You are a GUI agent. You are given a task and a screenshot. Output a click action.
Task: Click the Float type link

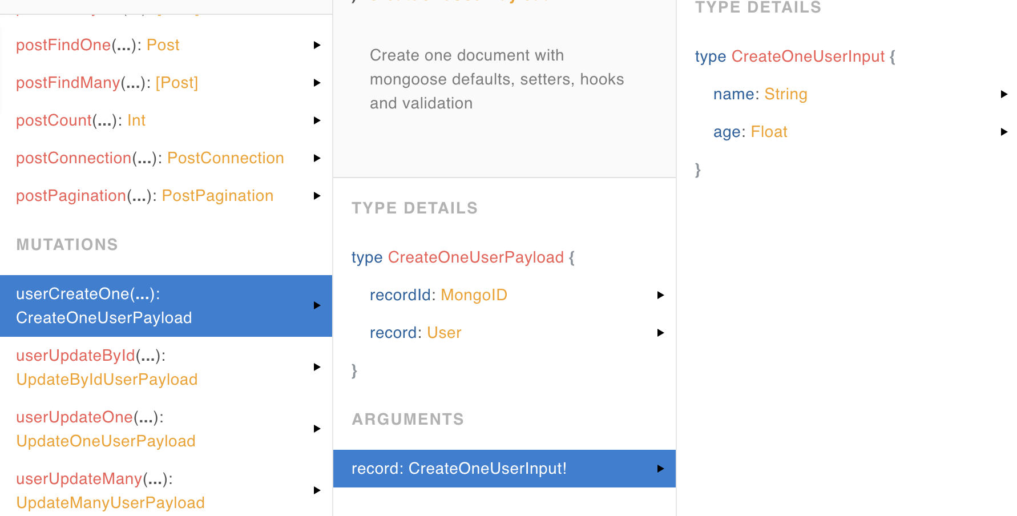[x=769, y=132]
